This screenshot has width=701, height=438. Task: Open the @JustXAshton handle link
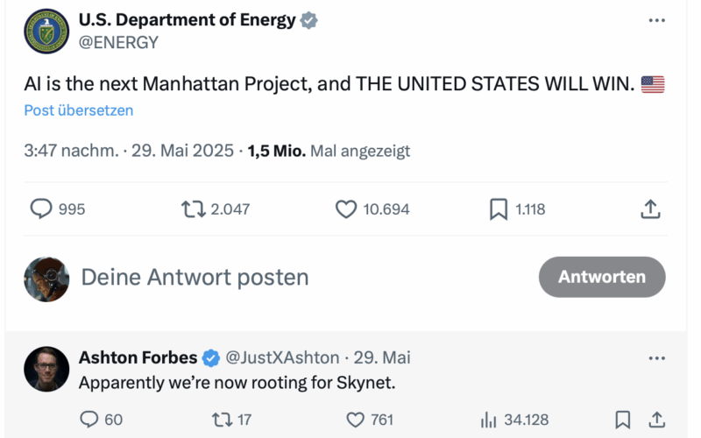(282, 357)
